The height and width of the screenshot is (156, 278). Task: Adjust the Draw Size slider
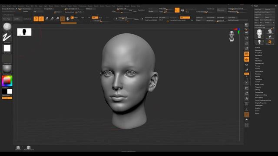[x=128, y=20]
